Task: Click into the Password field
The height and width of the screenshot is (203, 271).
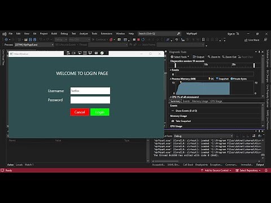Action: [x=90, y=100]
